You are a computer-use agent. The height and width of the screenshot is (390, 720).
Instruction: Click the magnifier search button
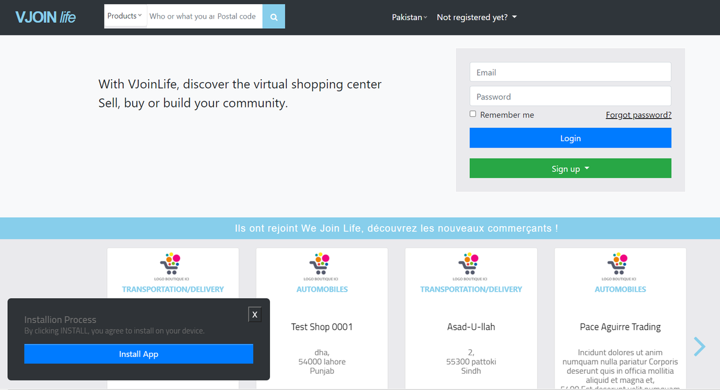point(274,17)
